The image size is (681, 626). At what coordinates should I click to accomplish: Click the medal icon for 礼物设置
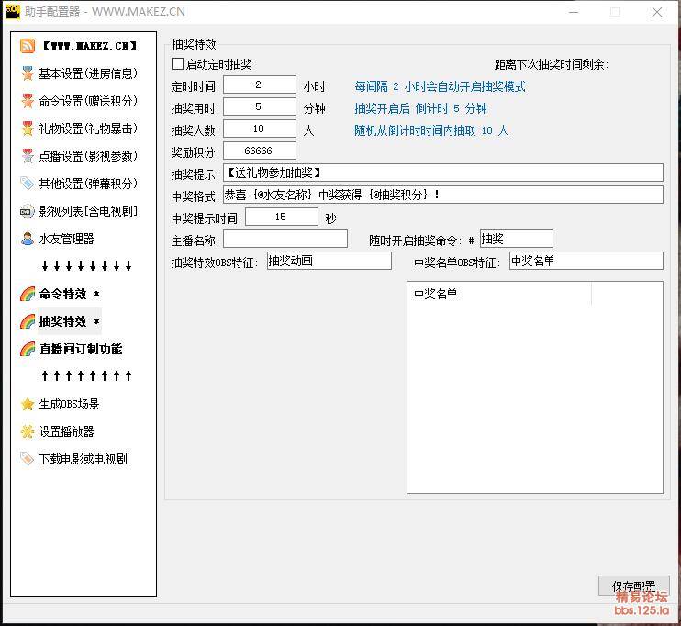coord(28,129)
